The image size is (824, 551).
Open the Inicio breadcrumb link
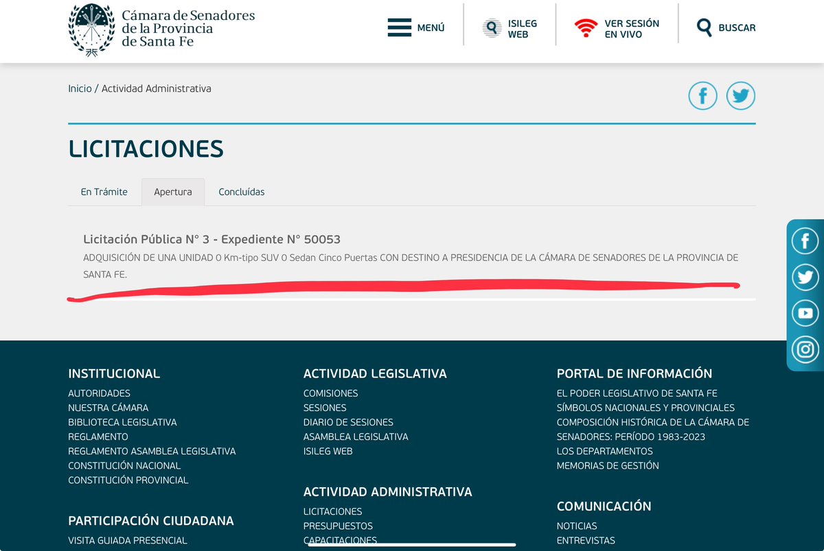[79, 88]
